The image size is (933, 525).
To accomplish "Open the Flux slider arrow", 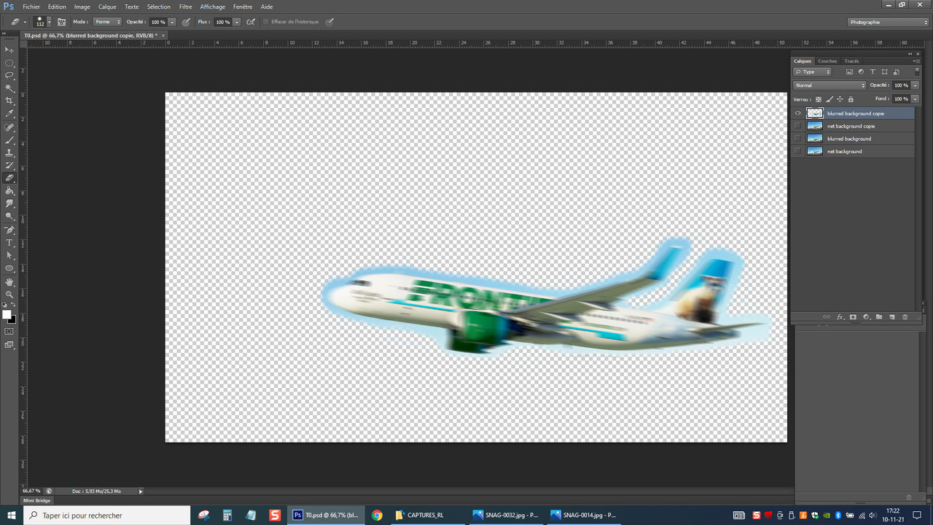I will coord(237,23).
